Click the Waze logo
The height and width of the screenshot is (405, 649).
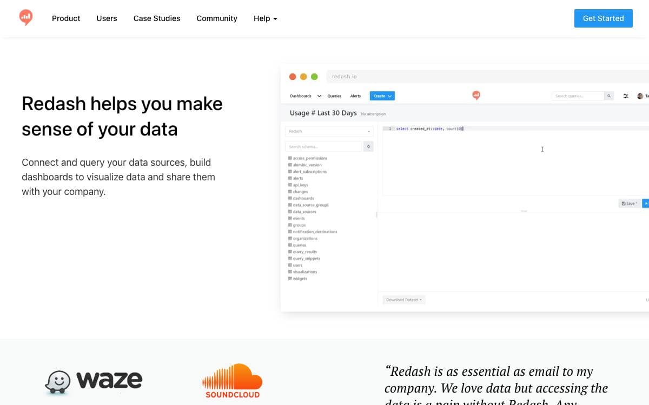pyautogui.click(x=94, y=381)
